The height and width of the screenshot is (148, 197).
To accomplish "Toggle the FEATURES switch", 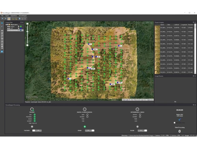I will pyautogui.click(x=37, y=131).
